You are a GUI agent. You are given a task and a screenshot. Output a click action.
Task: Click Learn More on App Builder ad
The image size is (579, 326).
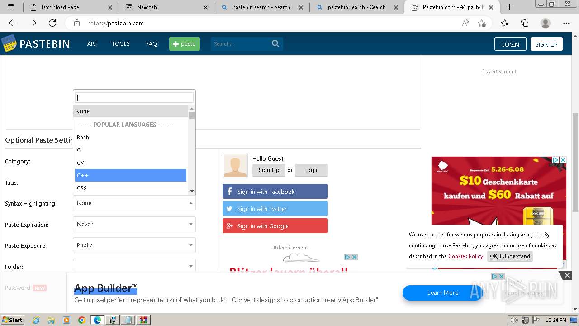tap(442, 293)
